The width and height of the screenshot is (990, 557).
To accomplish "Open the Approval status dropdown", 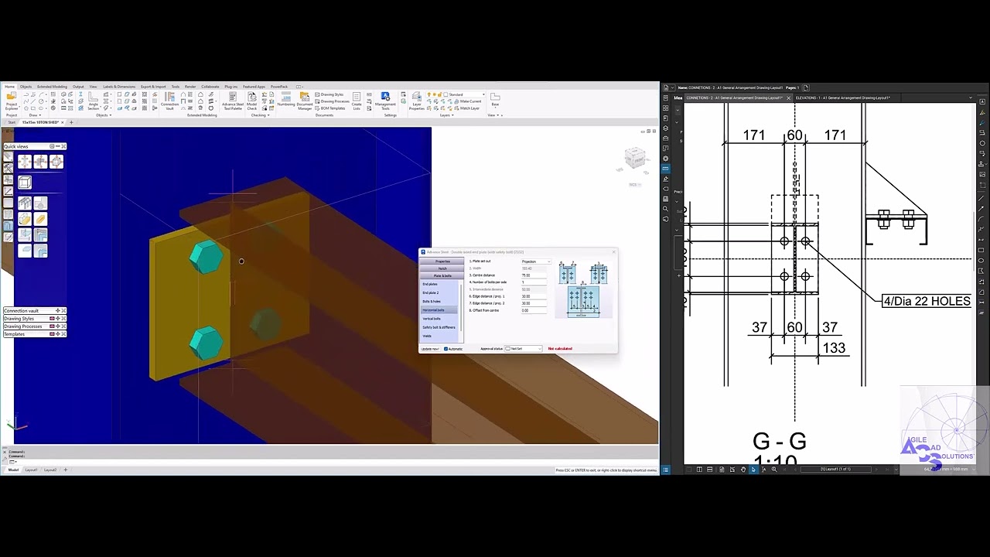I will click(523, 349).
